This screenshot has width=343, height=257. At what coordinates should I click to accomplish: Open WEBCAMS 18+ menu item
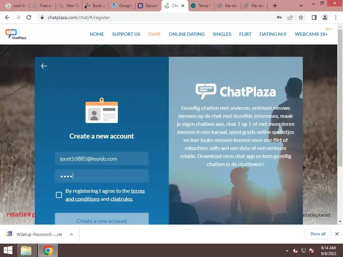click(x=311, y=34)
